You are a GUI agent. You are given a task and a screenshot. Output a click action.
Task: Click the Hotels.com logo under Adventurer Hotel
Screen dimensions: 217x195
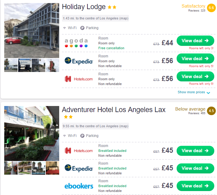click(79, 151)
